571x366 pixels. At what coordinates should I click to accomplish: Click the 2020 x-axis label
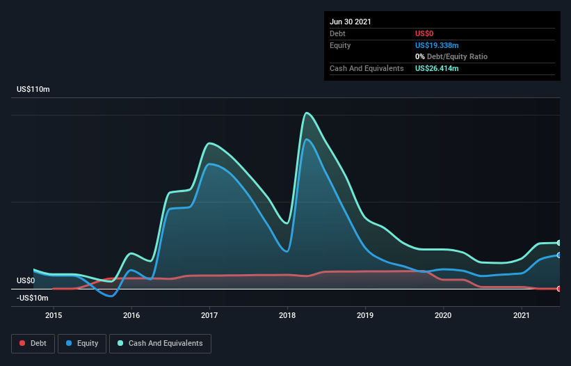point(443,315)
